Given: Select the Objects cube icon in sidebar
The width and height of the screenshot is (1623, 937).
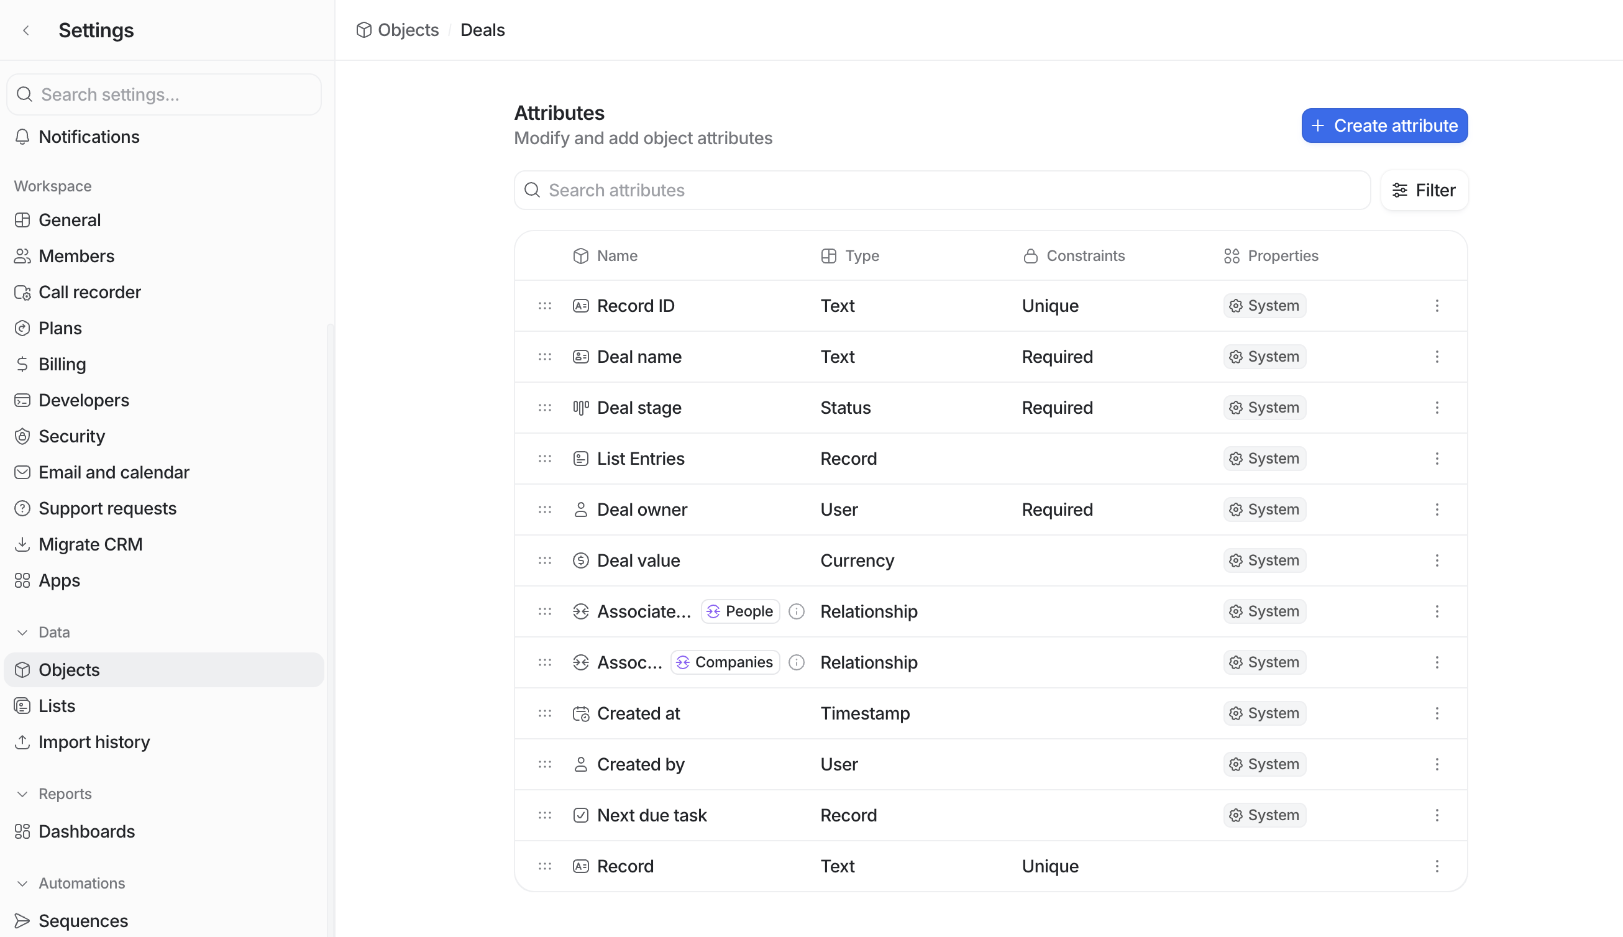Looking at the screenshot, I should coord(23,669).
